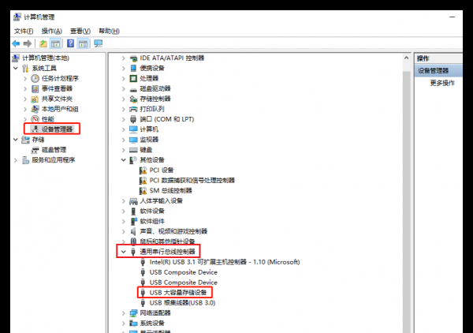Select 磁盘管理 under 存储
This screenshot has height=333, width=473.
coord(53,149)
